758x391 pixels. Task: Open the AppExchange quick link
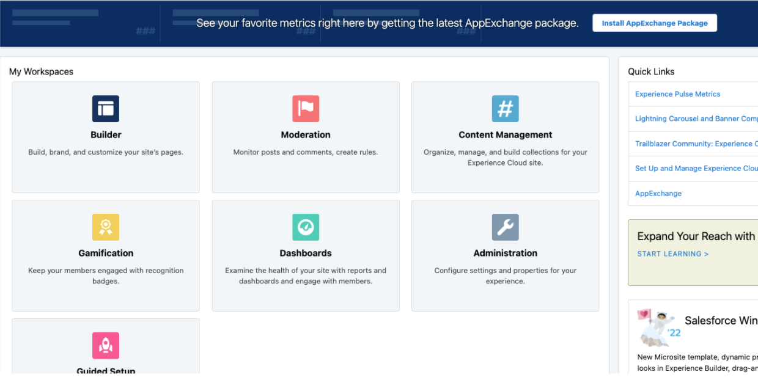coord(658,193)
